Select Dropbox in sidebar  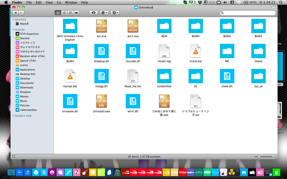click(23, 92)
